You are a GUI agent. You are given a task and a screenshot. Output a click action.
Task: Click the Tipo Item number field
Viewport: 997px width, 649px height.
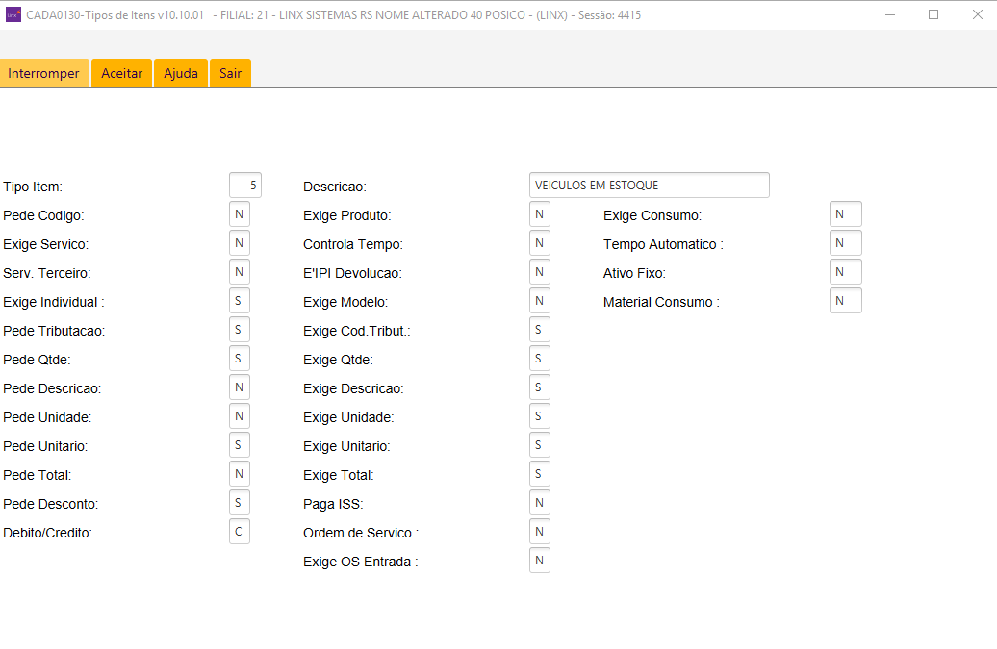point(245,186)
